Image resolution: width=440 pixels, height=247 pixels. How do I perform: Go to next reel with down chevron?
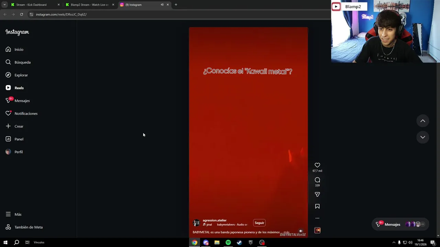coord(423,137)
